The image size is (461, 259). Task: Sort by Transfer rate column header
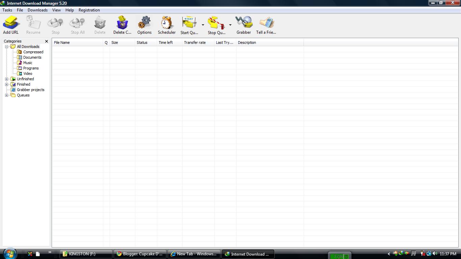(x=198, y=42)
